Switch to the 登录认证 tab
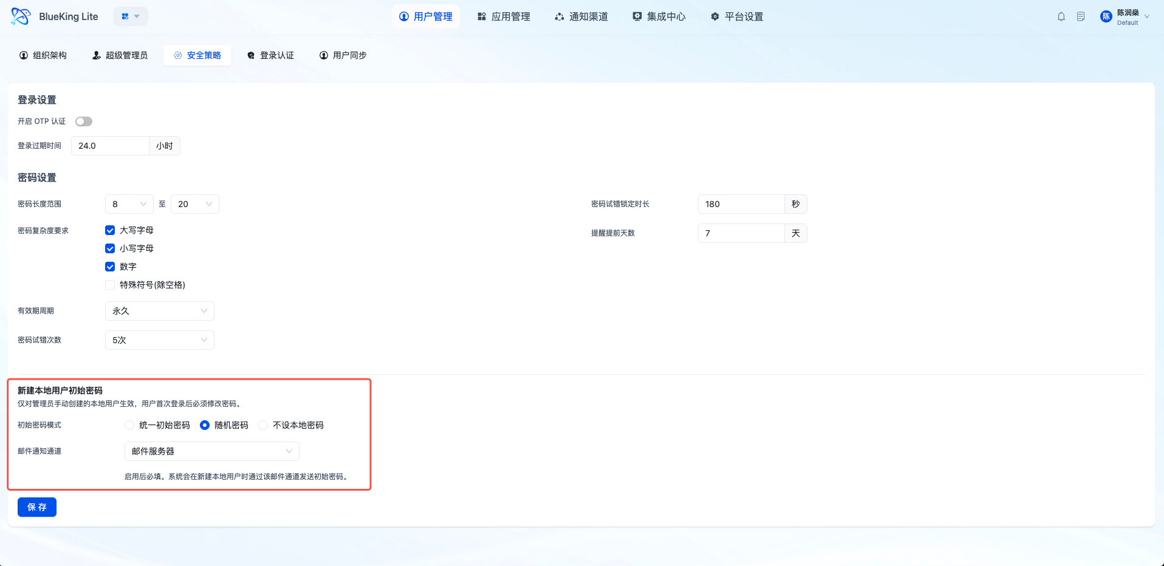1164x566 pixels. pyautogui.click(x=270, y=55)
